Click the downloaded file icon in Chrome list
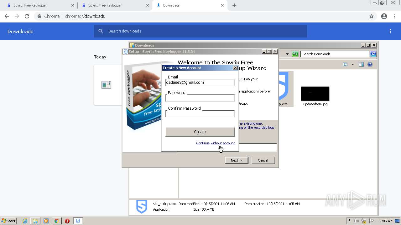This screenshot has height=225, width=401. point(106,85)
